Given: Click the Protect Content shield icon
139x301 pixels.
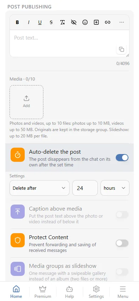Looking at the screenshot, I should [x=18, y=240].
